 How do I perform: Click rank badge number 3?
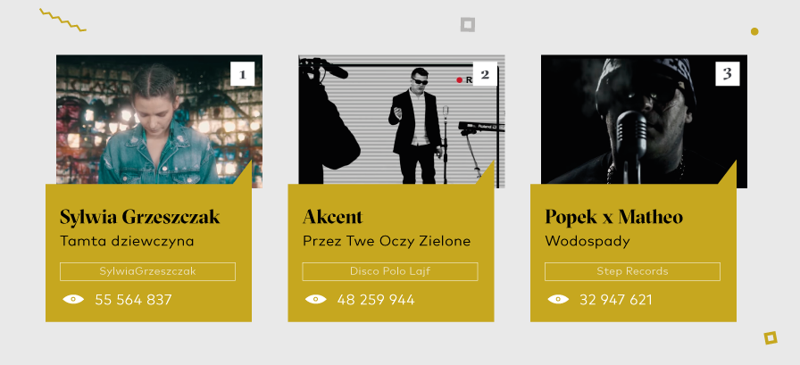point(728,73)
